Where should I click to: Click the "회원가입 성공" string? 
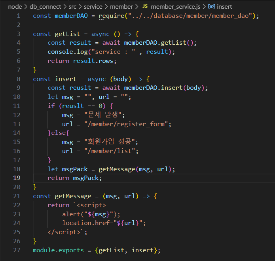[110, 142]
